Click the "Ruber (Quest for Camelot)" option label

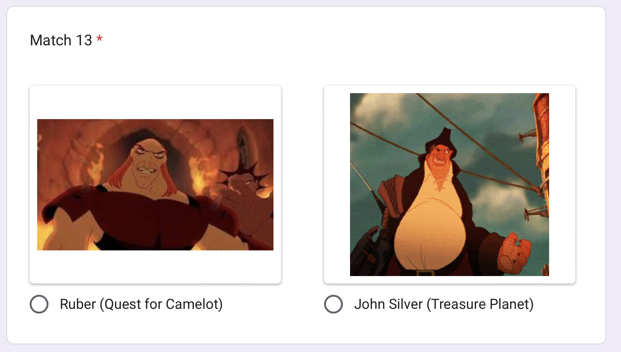pos(141,304)
